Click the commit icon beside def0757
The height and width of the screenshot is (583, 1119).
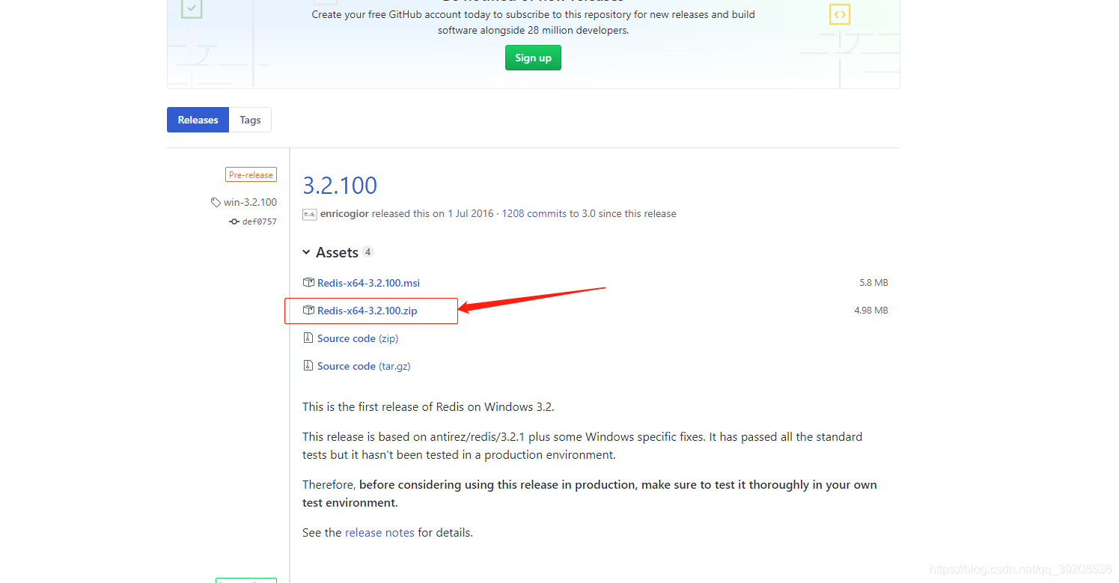[233, 221]
